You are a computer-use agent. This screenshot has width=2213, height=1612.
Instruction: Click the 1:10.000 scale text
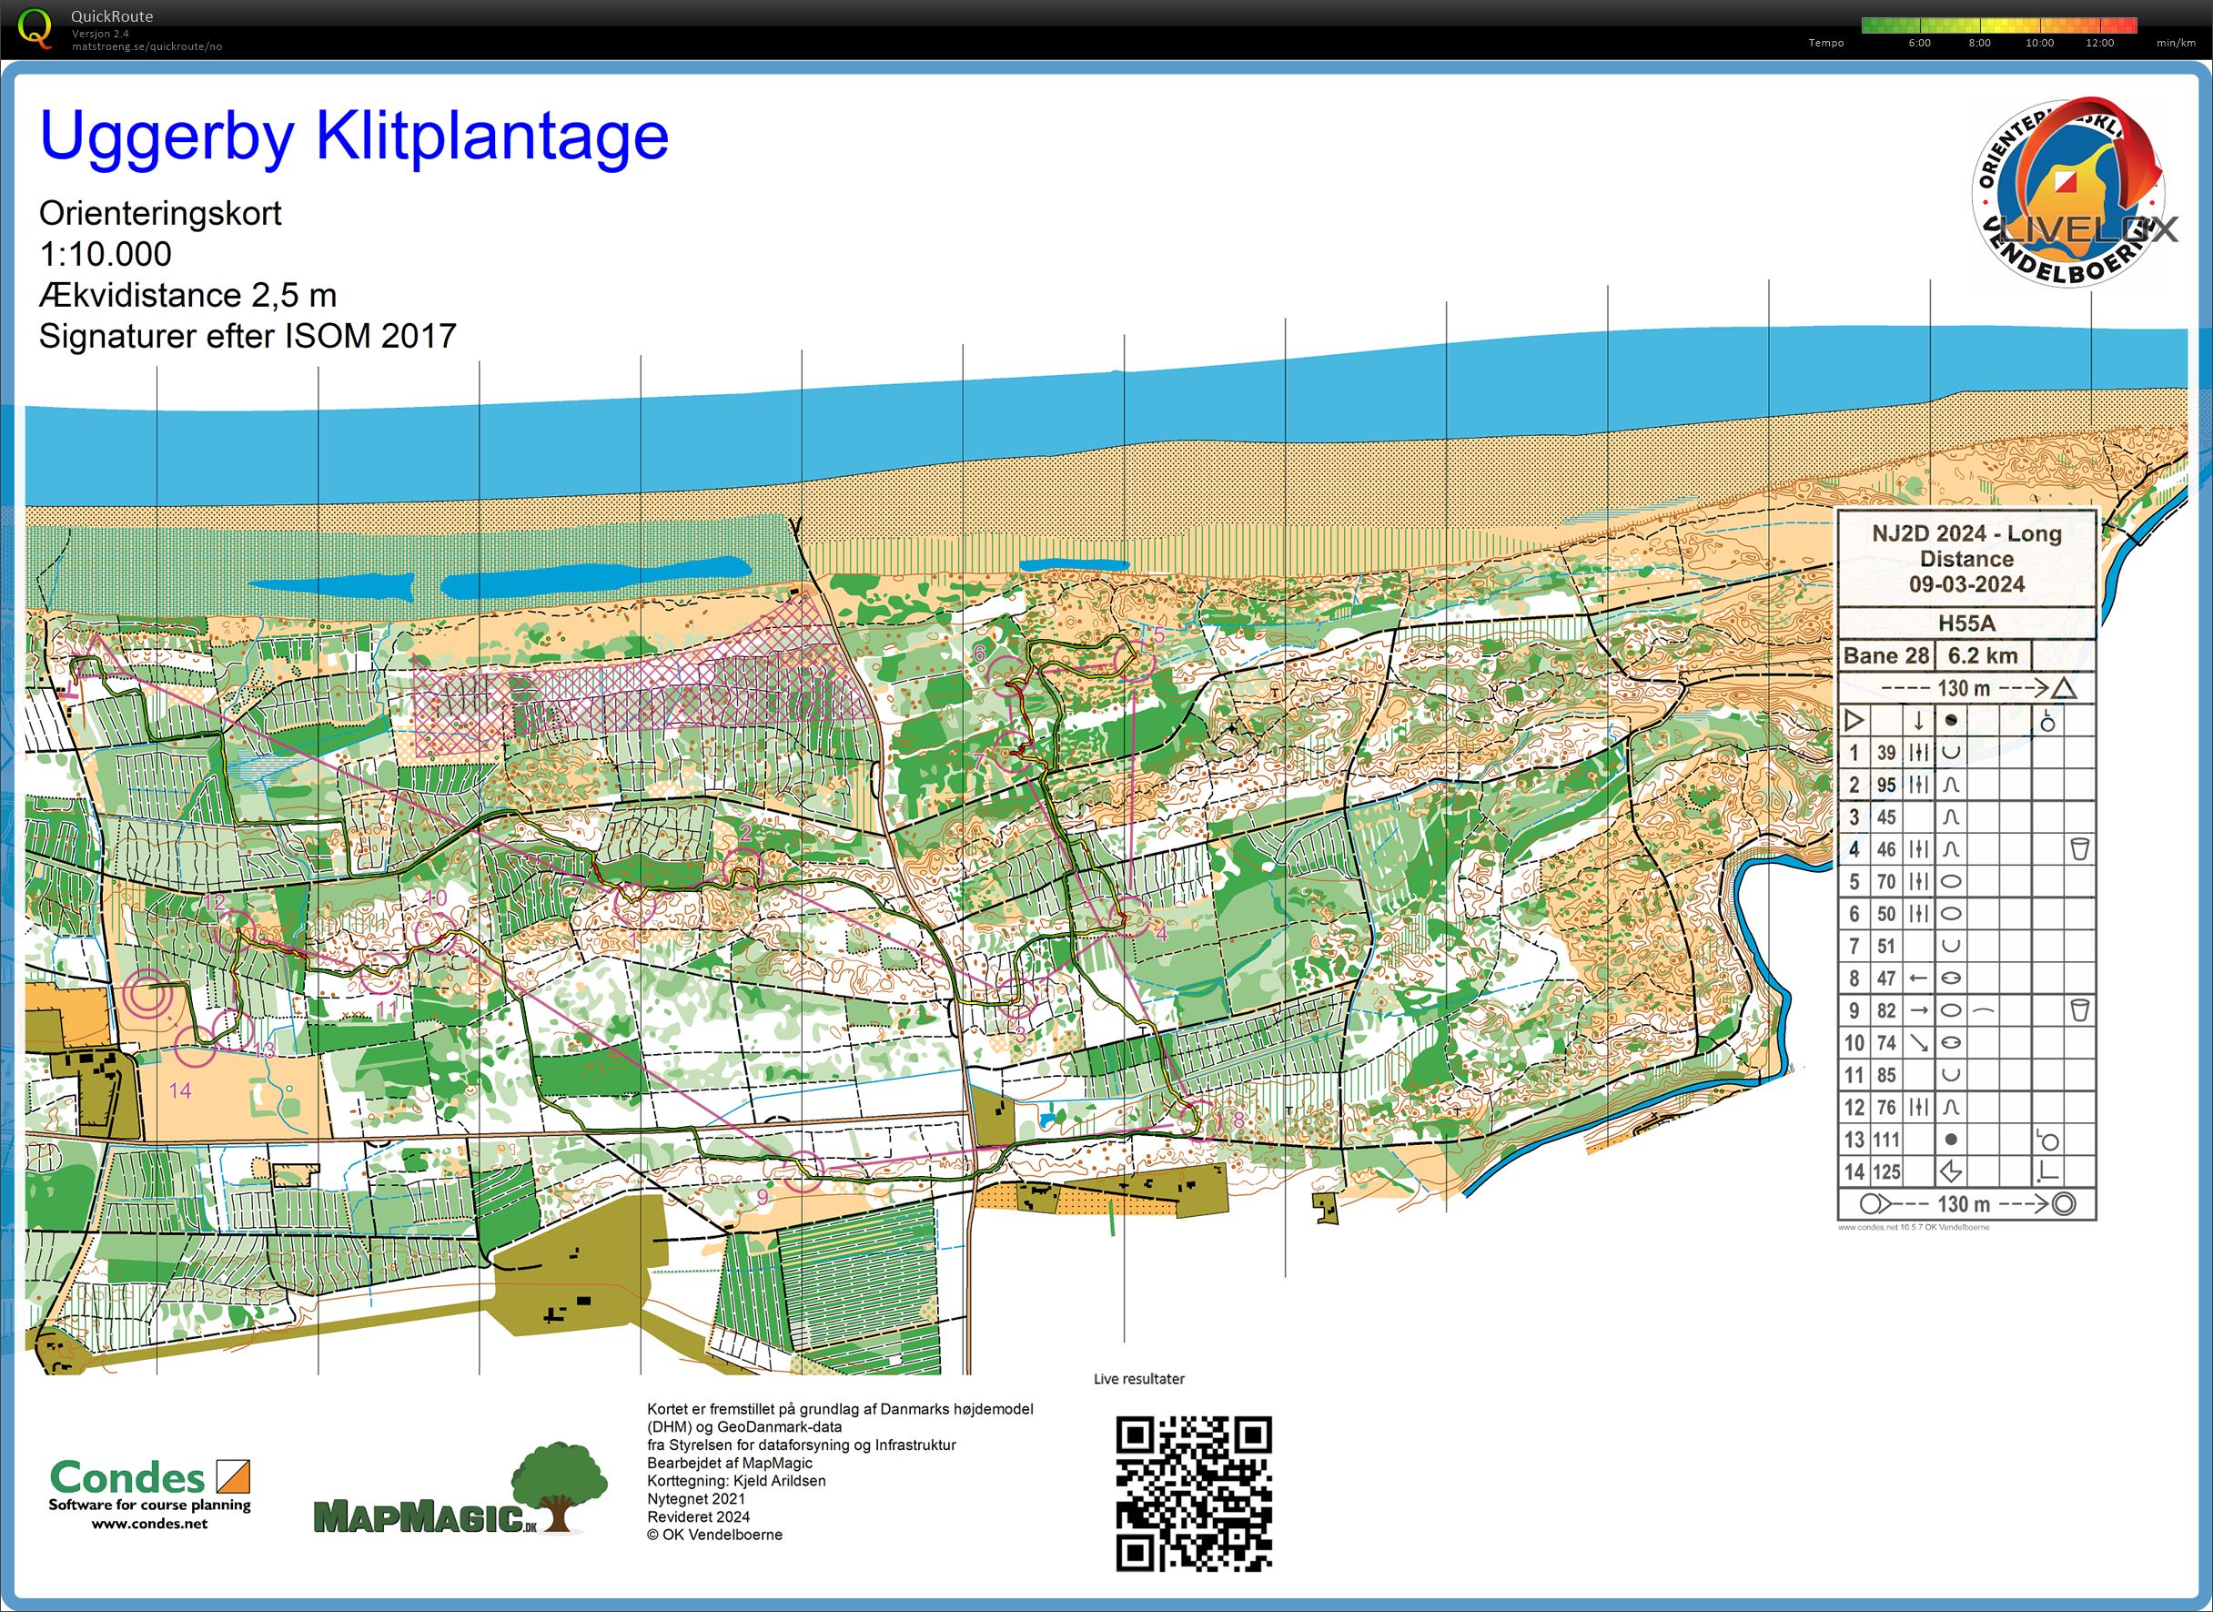pos(106,254)
